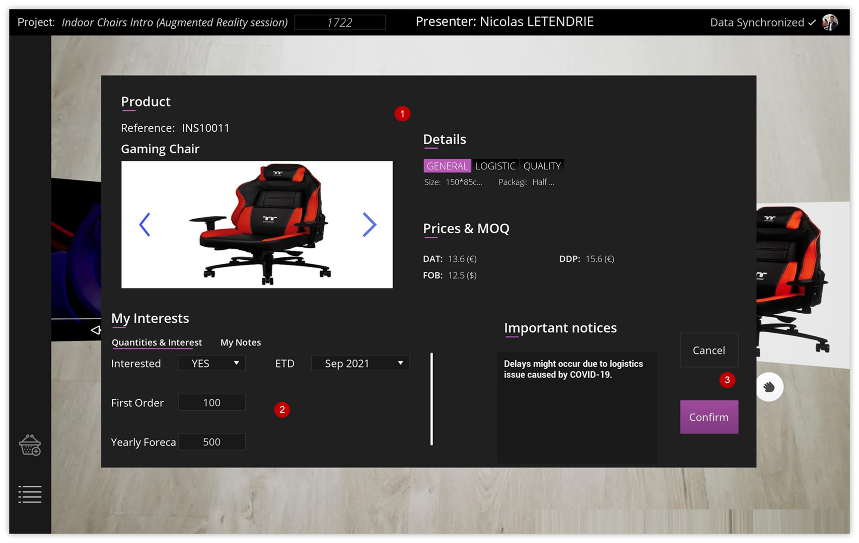
Task: Click the Yearly Forecast quantity field
Action: click(x=211, y=441)
